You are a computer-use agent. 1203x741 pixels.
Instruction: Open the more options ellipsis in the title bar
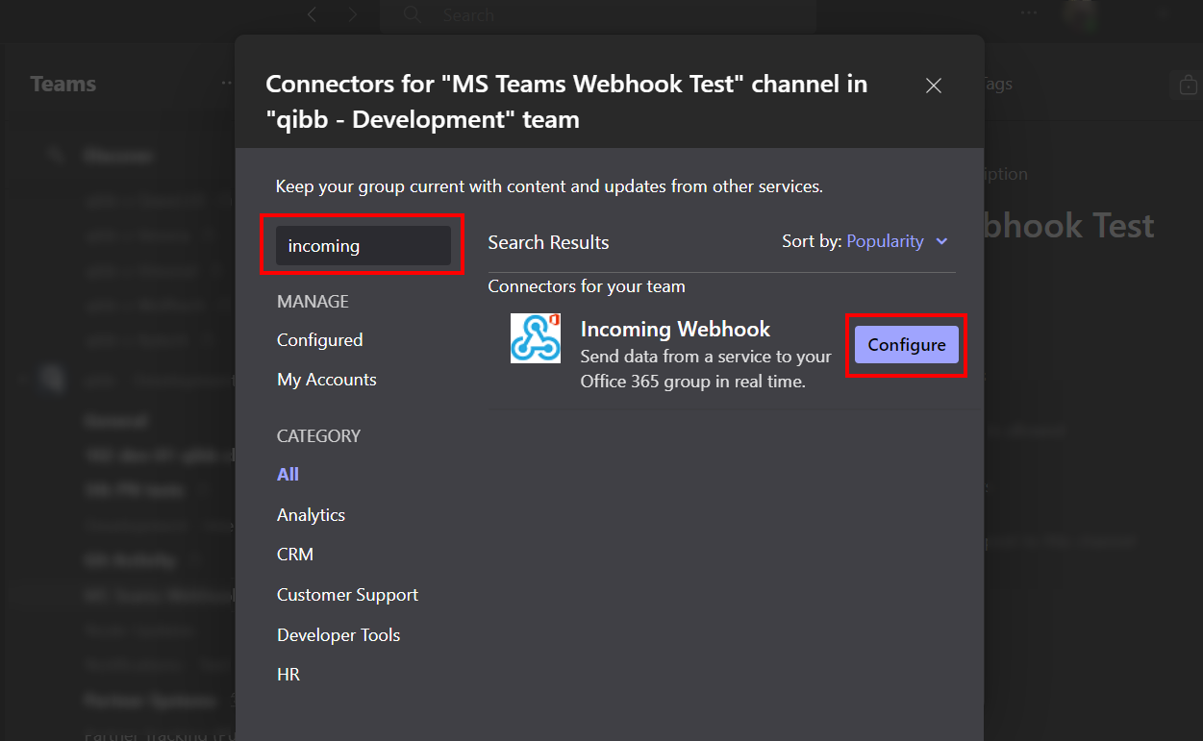1027,12
